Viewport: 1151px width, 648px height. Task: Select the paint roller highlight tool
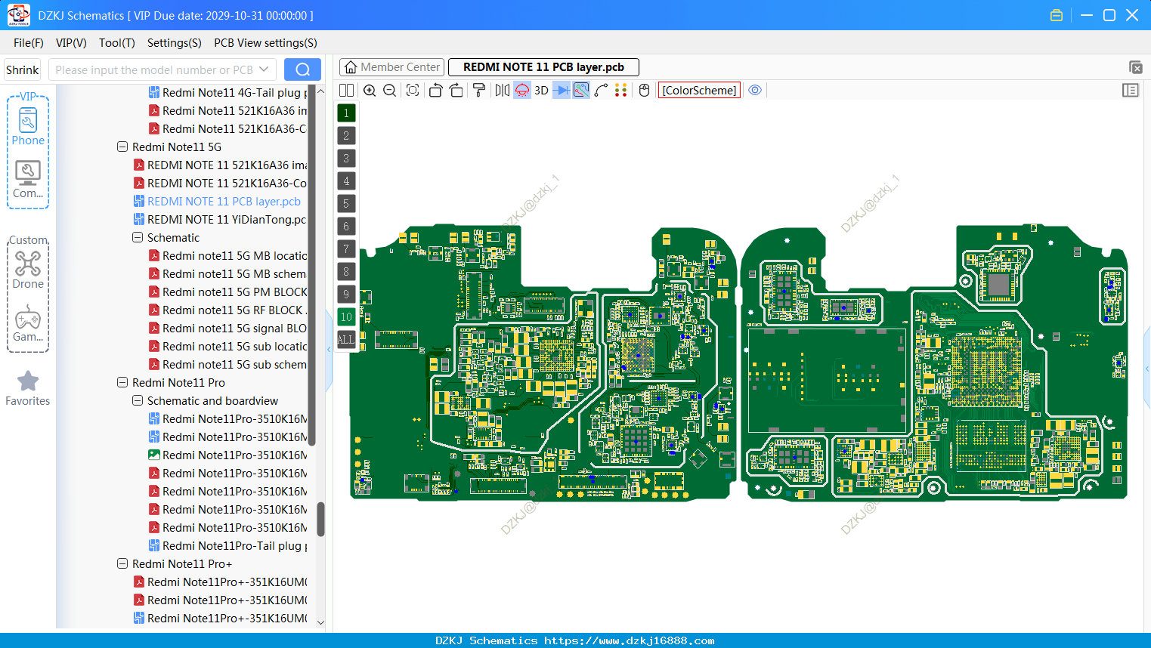(479, 90)
